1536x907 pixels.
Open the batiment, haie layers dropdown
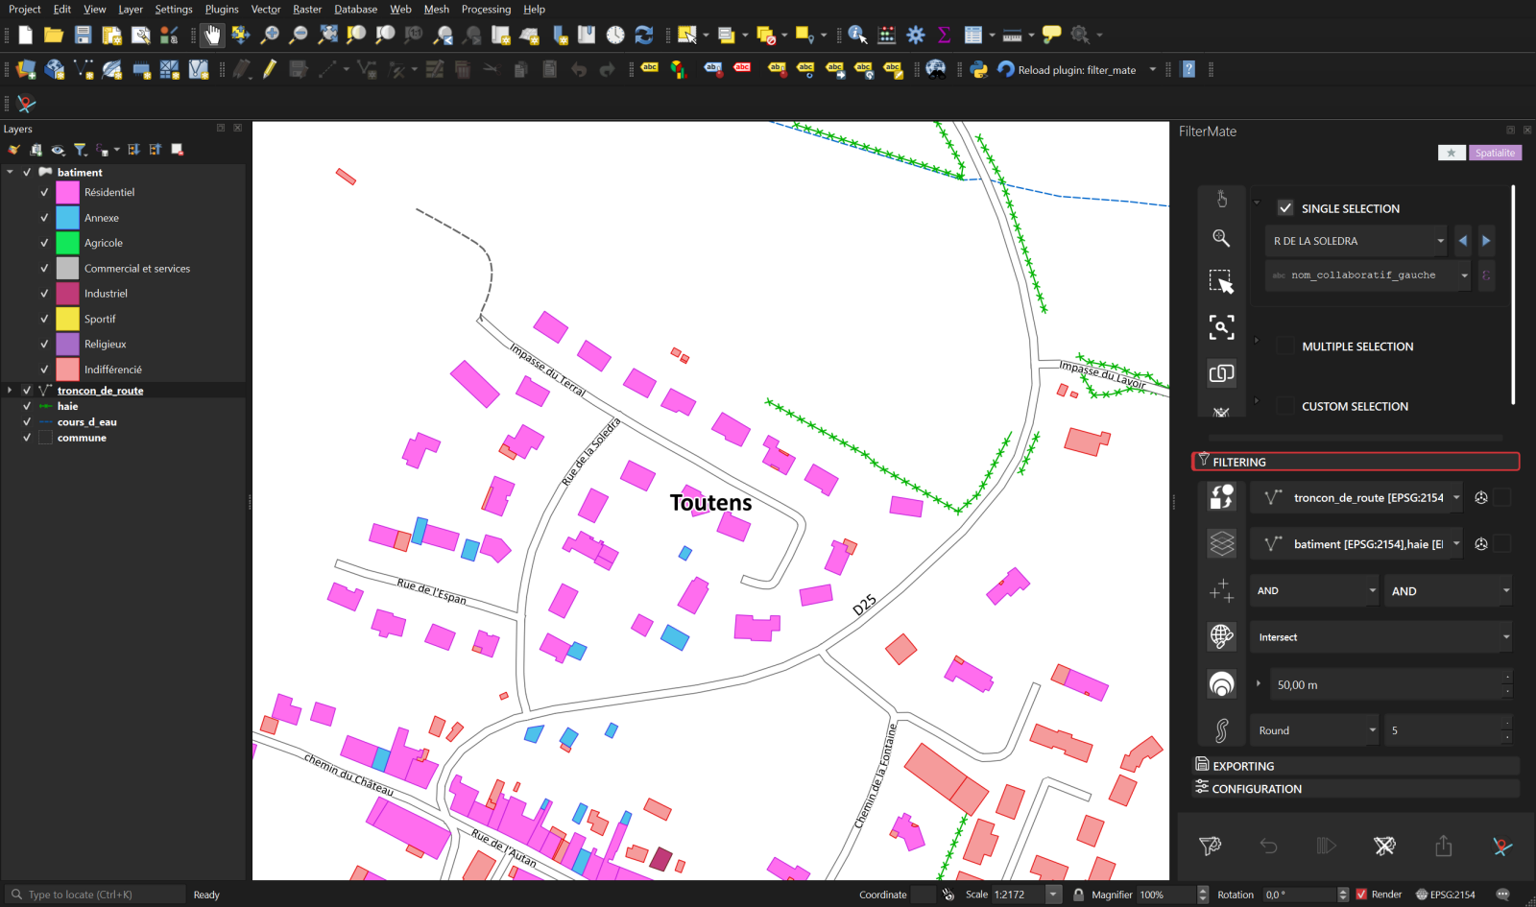[1356, 544]
